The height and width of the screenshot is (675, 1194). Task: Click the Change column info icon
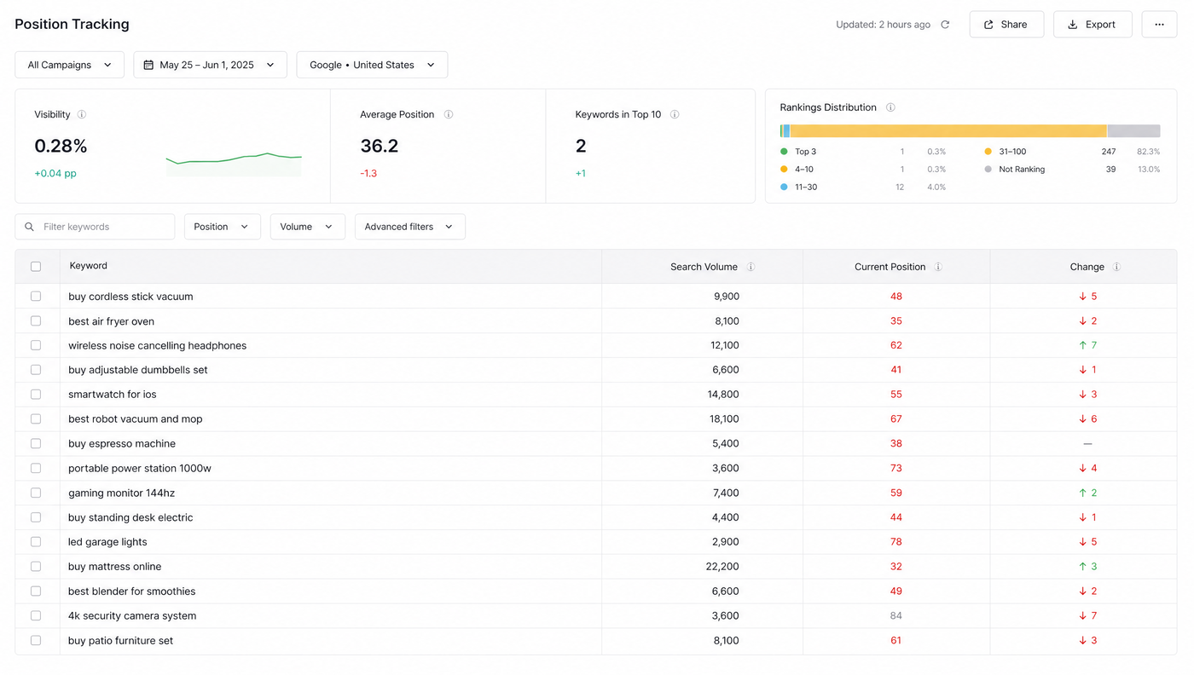(1116, 267)
